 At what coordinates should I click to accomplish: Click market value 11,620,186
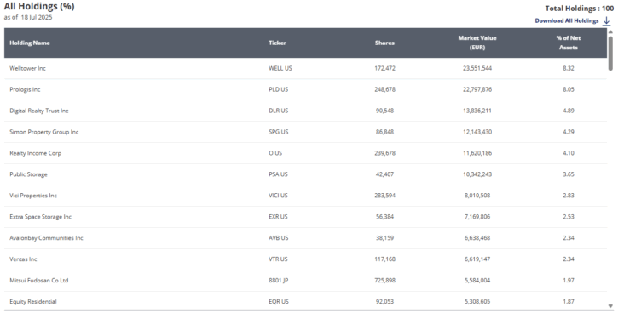click(x=477, y=153)
